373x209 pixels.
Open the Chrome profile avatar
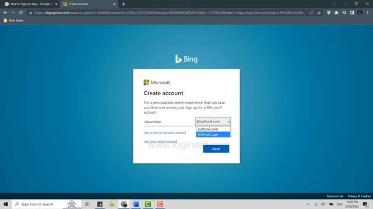(360, 13)
